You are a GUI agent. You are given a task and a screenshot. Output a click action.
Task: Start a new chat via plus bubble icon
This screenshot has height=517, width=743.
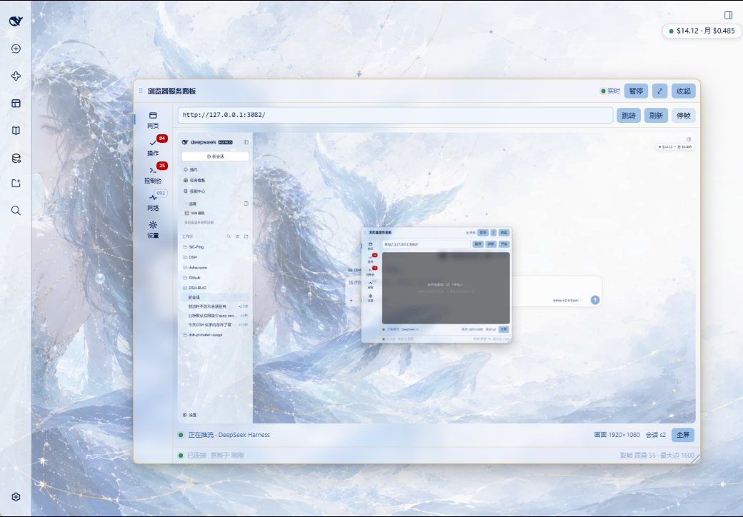tap(16, 49)
